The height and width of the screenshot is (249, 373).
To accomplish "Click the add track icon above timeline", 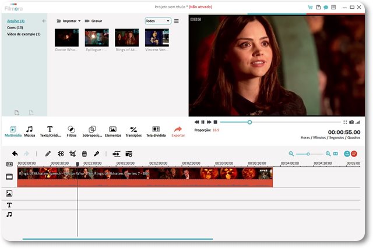I will click(x=9, y=164).
